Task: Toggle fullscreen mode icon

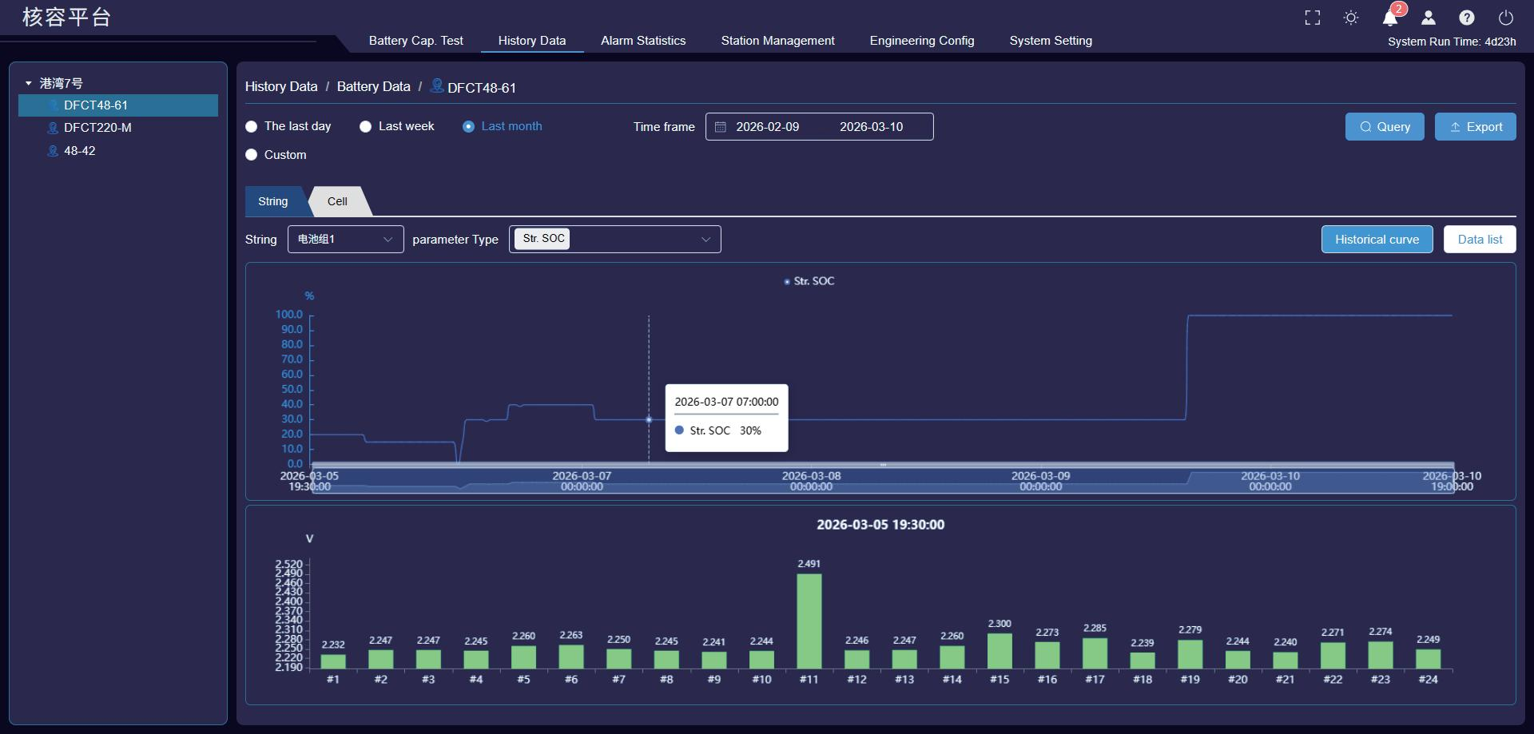Action: [1312, 18]
